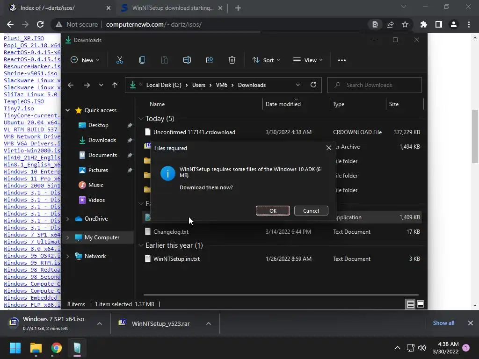Collapse the Today (5) group
The height and width of the screenshot is (359, 479).
pos(141,118)
